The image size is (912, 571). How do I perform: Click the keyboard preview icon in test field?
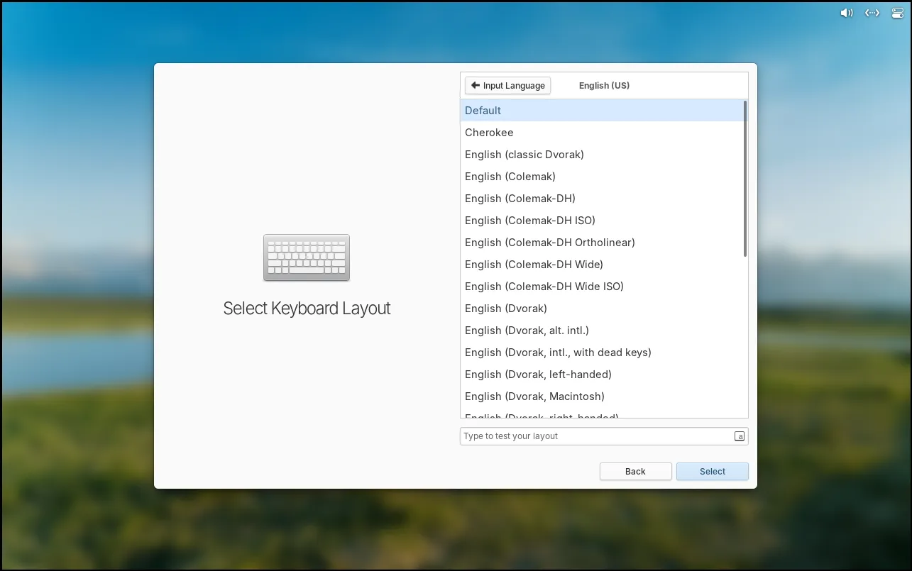pos(739,436)
